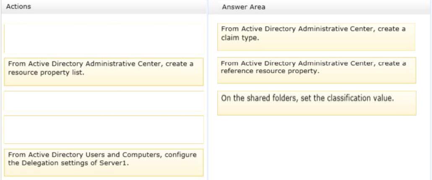Click the 'resource property list.' text line
Screen dimensions: 432x180
(46, 73)
